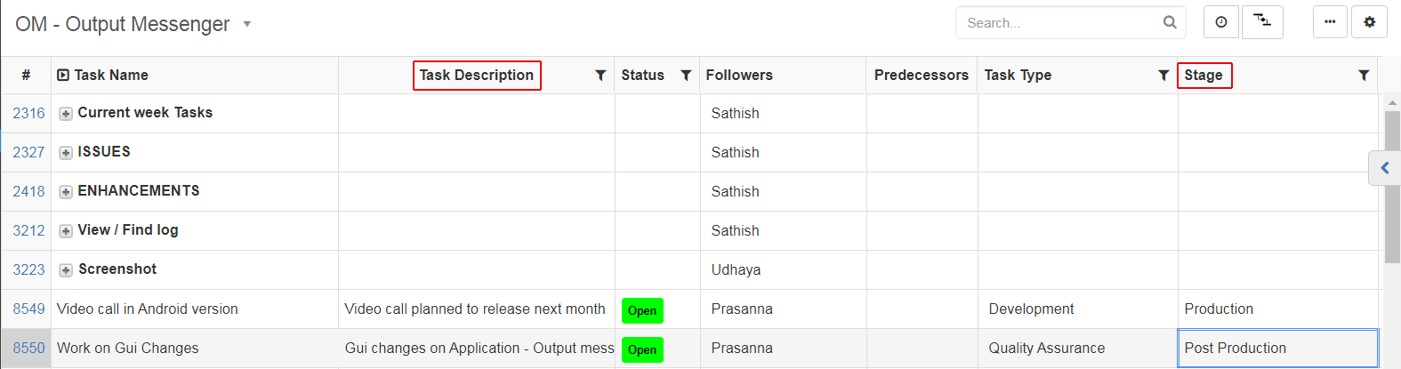
Task: Click the task hierarchy indent icon
Action: point(1262,22)
